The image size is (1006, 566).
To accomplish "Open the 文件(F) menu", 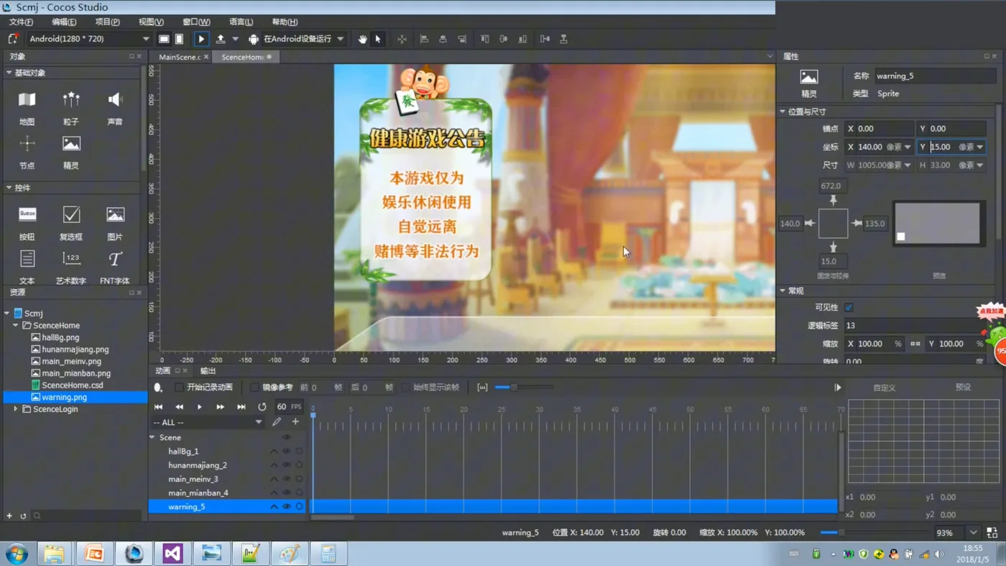I will click(21, 22).
